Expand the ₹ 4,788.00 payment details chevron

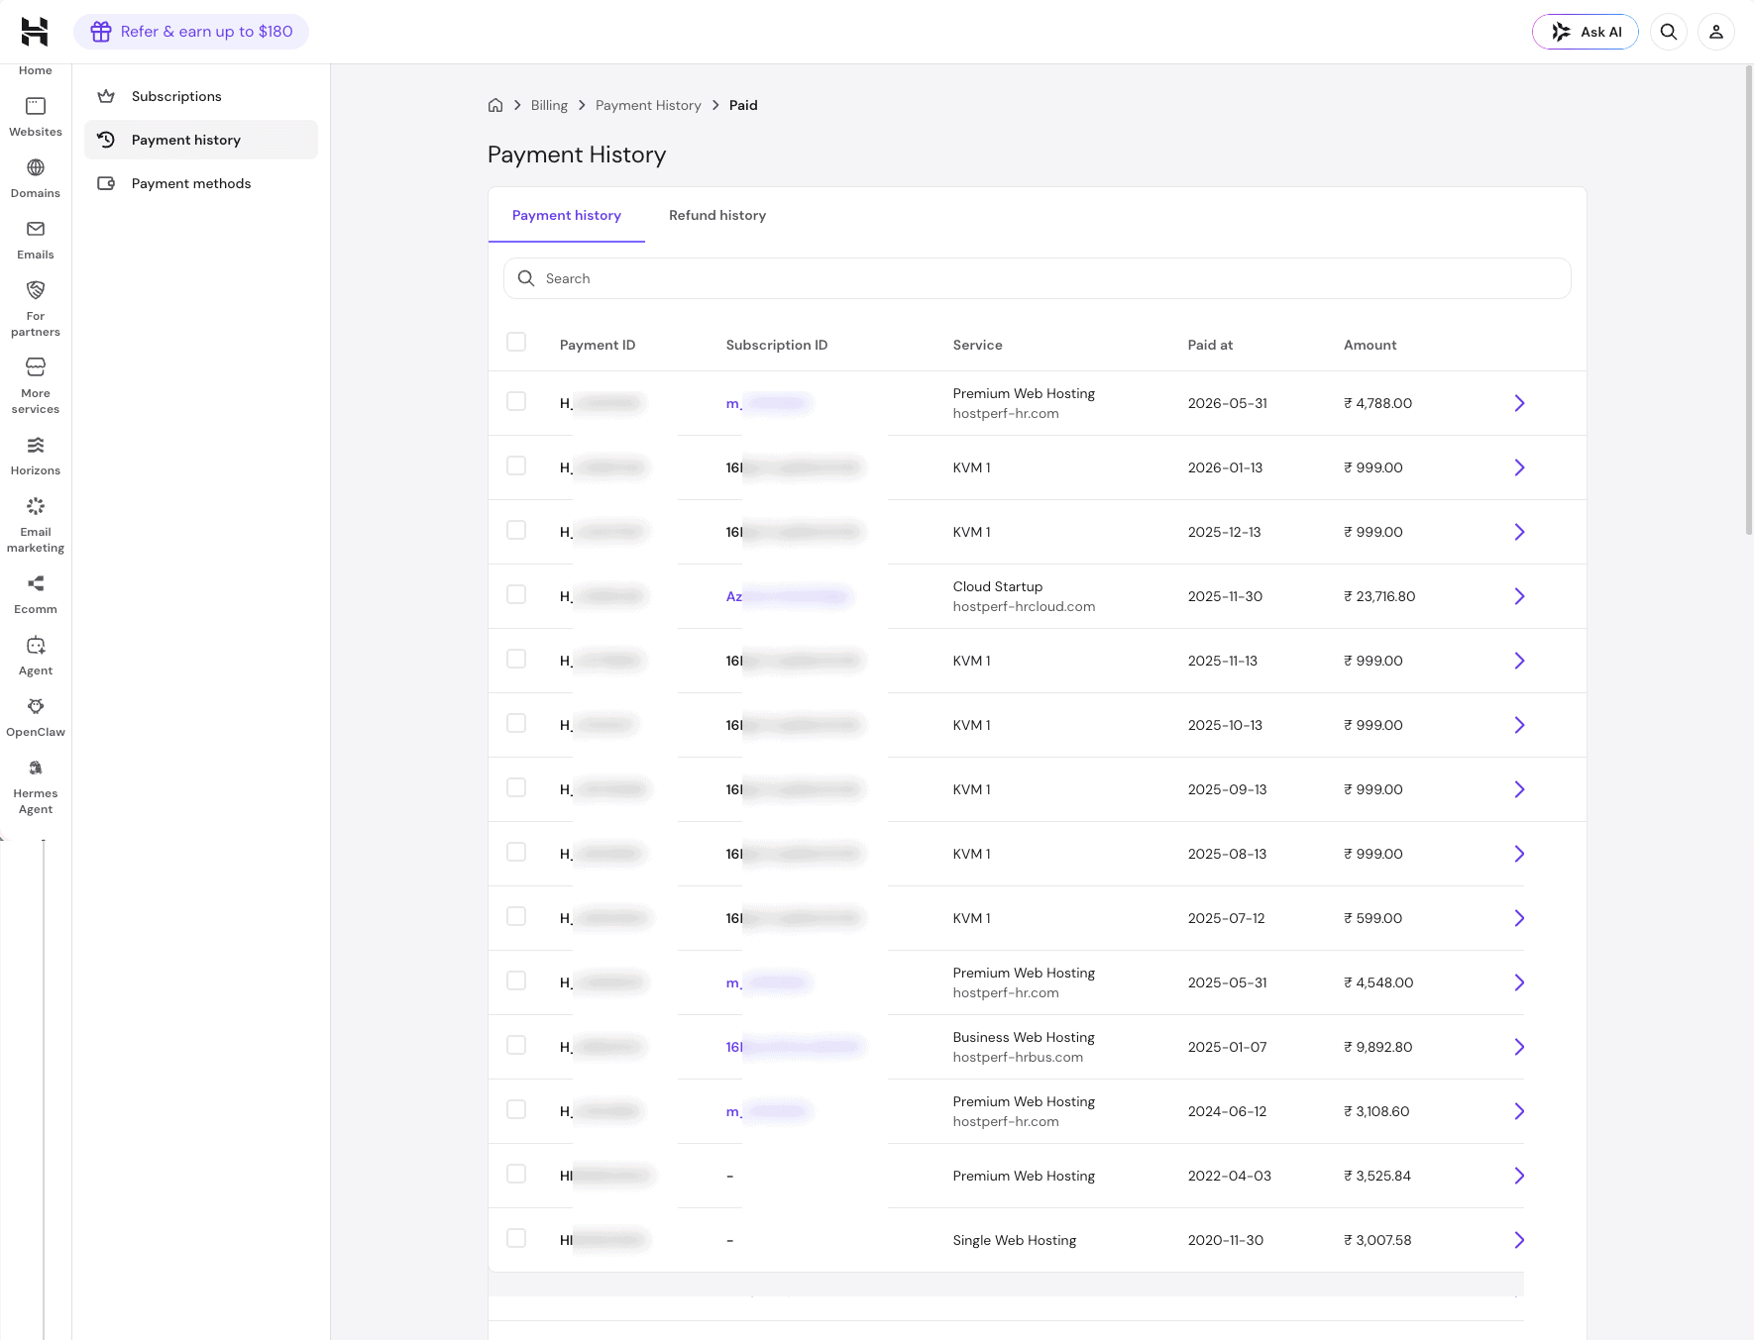(x=1519, y=403)
